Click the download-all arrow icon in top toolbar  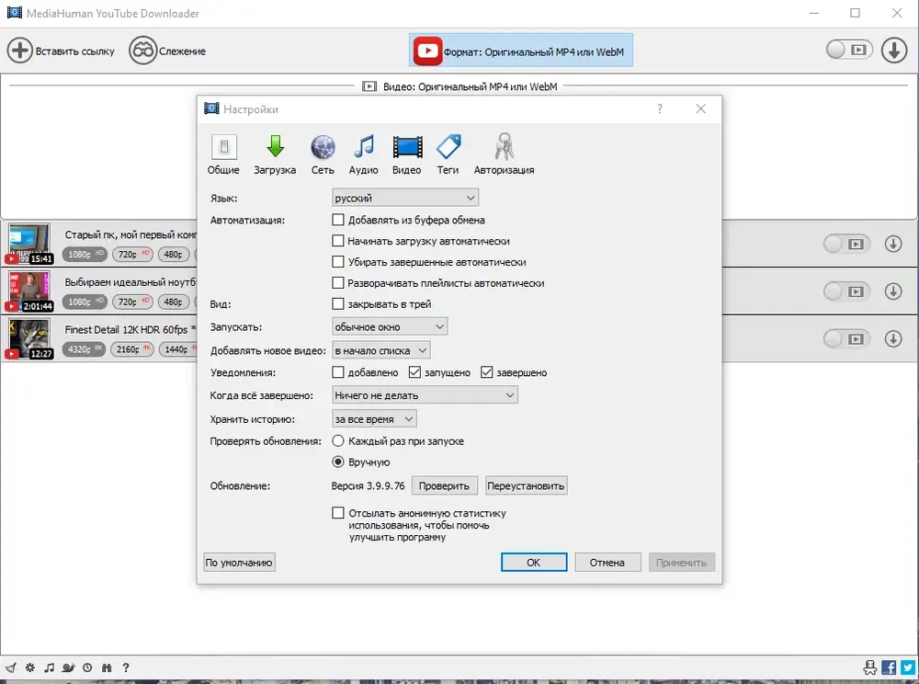tap(894, 51)
